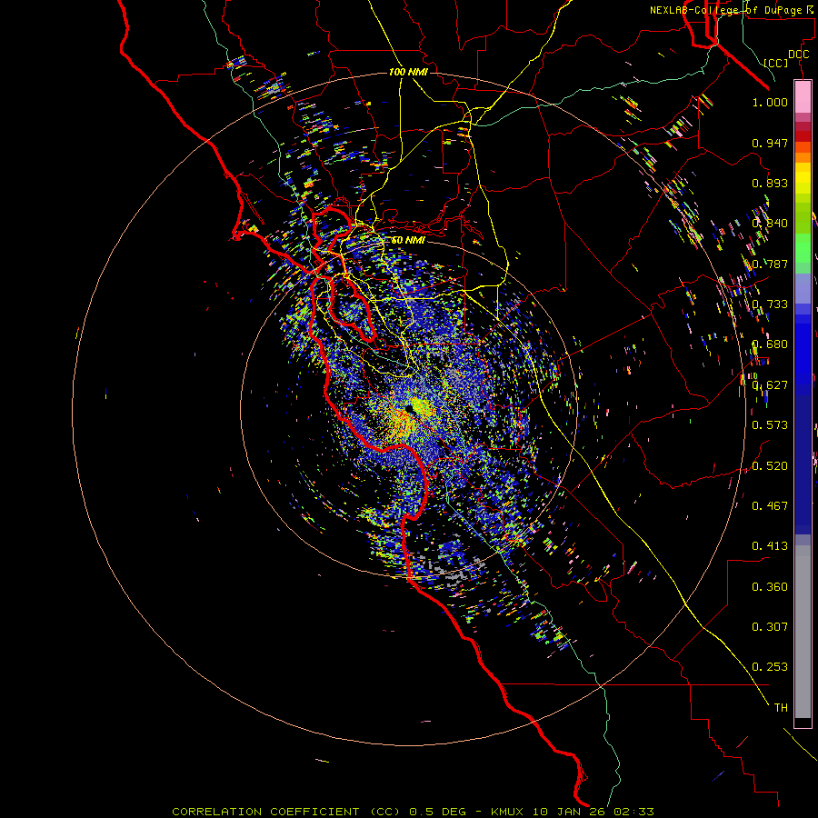Click the dark red color bar segment
The height and width of the screenshot is (818, 818).
803,135
